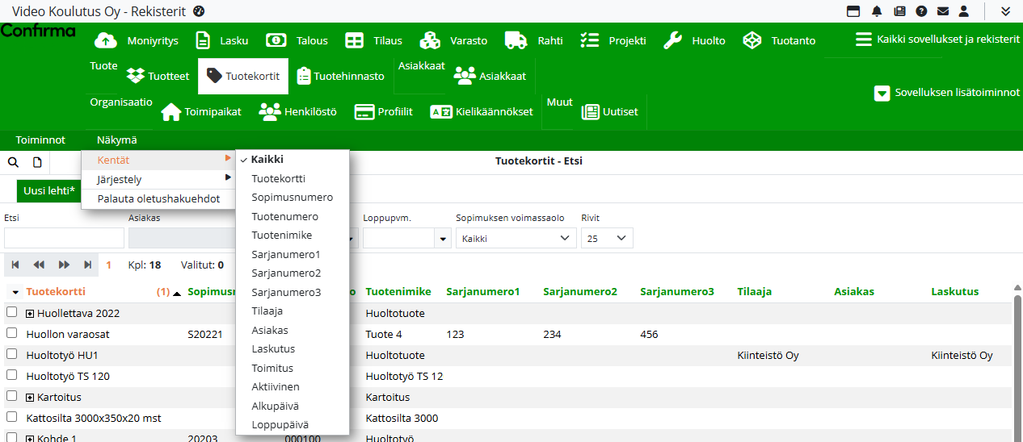Click the Etsi search input field
The height and width of the screenshot is (442, 1023).
[x=64, y=238]
